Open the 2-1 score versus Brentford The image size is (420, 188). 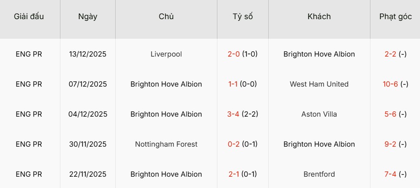234,175
